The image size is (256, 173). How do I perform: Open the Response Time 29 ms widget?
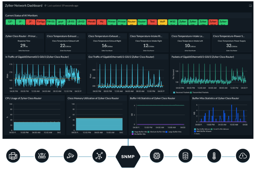coord(24,43)
